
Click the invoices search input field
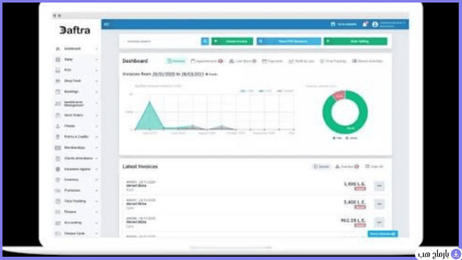(162, 41)
